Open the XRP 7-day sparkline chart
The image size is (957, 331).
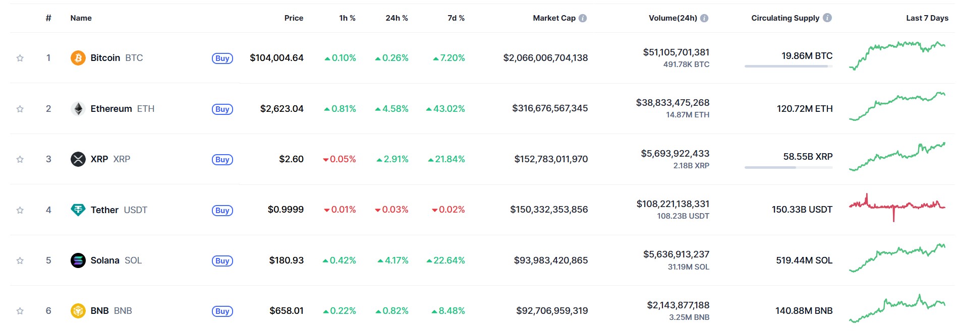click(897, 157)
